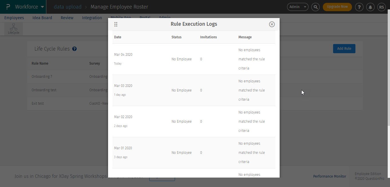Click the data upload breadcrumb link
This screenshot has height=187, width=390.
click(x=67, y=7)
